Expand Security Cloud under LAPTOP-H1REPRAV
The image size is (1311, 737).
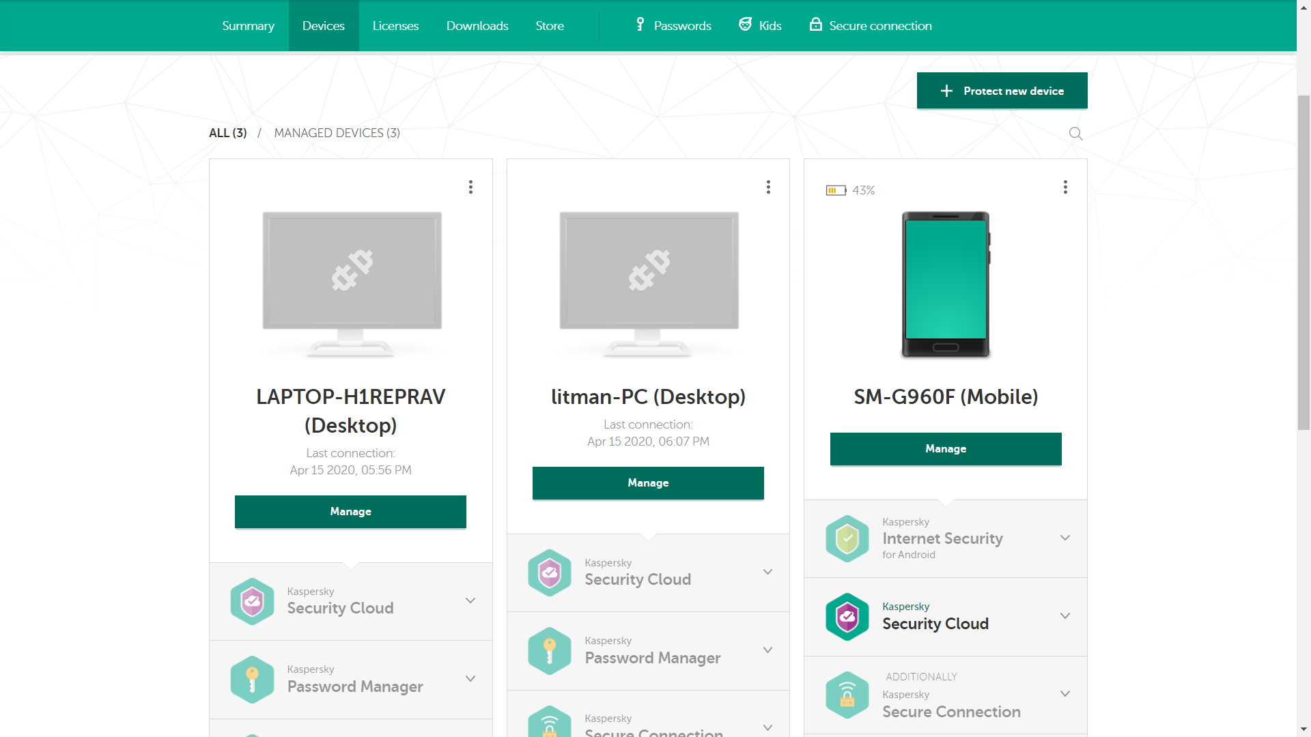470,601
